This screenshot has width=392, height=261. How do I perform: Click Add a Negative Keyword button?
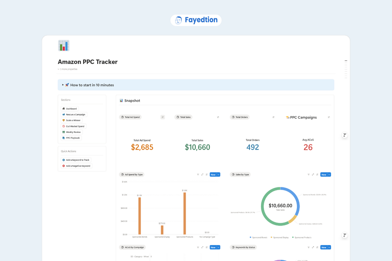point(76,166)
